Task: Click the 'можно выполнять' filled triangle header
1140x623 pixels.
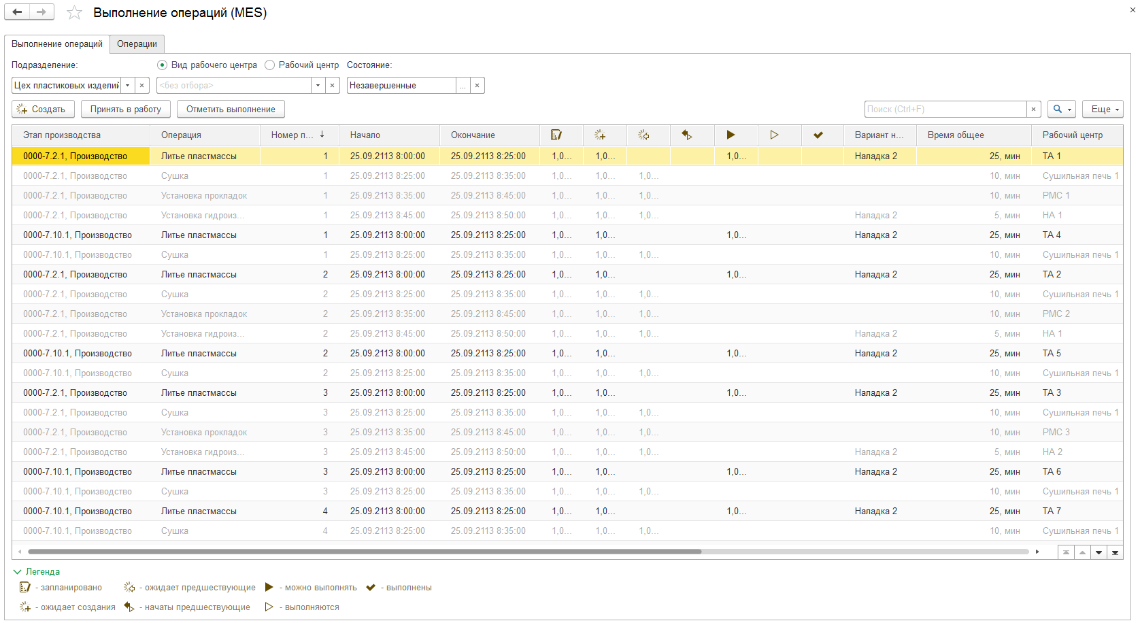Action: point(731,135)
